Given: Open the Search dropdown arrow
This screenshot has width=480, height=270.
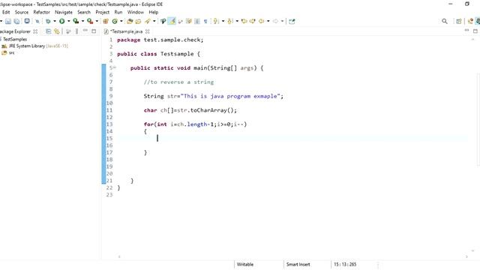Looking at the screenshot, I should coord(154,21).
